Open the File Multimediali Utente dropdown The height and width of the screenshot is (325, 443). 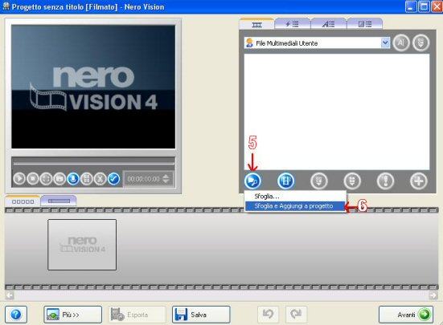(385, 43)
